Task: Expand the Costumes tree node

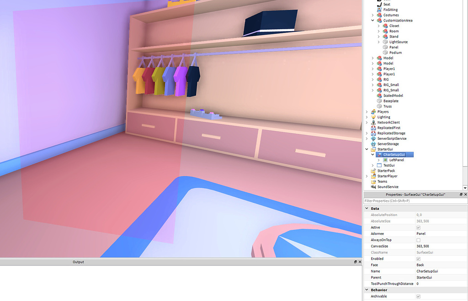Action: 372,15
